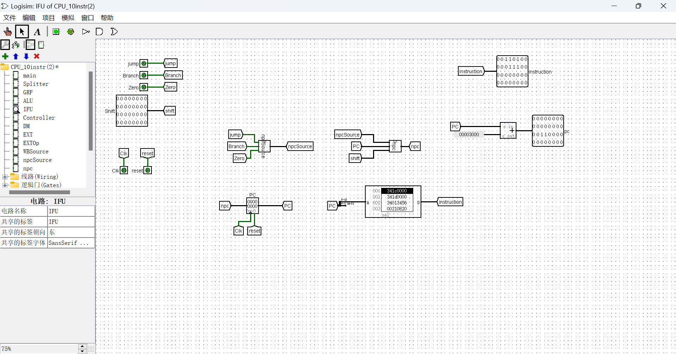Move circuit up with blue arrow

[x=15, y=56]
